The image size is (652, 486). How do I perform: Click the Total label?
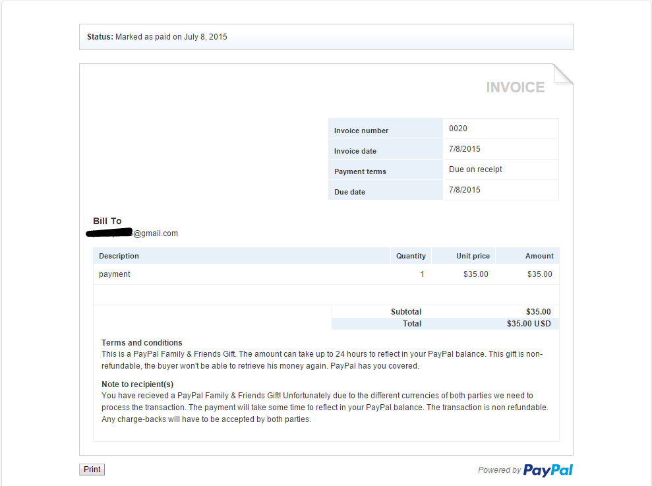coord(411,324)
